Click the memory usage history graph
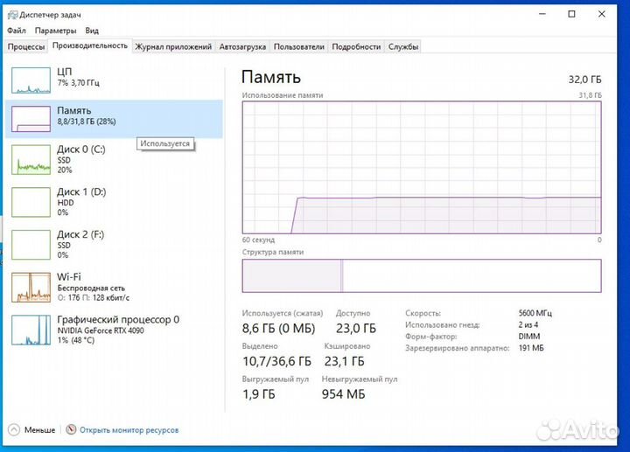Image resolution: width=630 pixels, height=452 pixels. pos(422,167)
